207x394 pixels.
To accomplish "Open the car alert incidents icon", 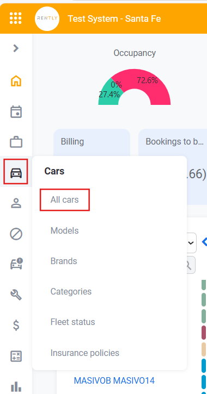I will pyautogui.click(x=16, y=264).
